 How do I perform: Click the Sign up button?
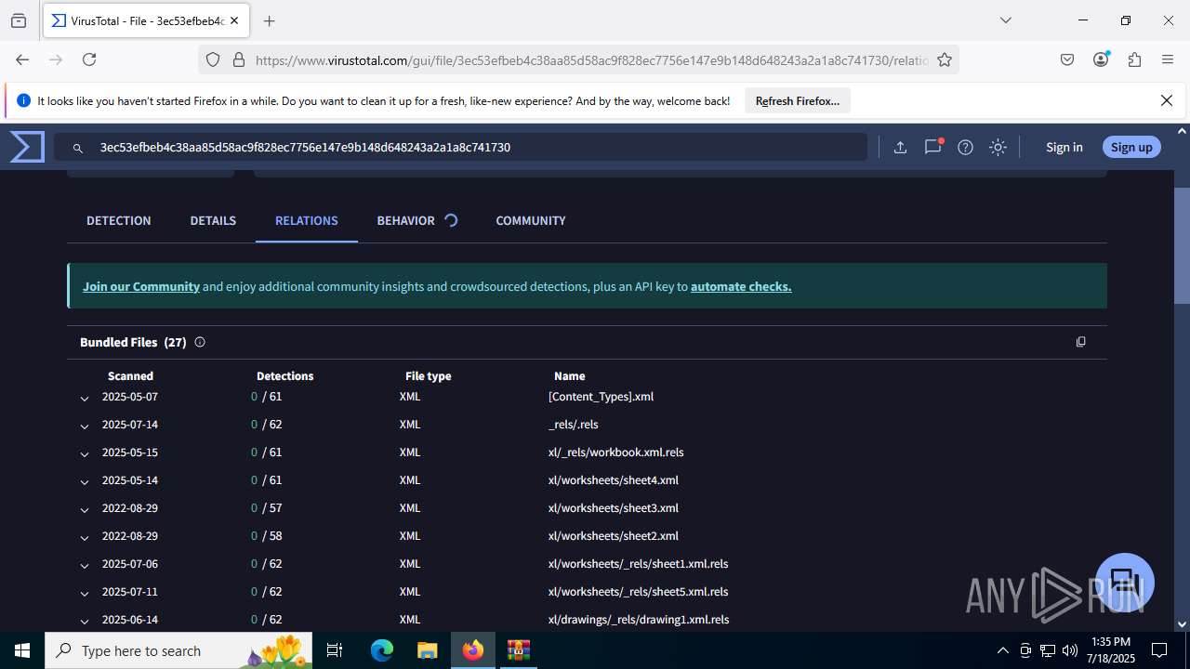tap(1131, 147)
